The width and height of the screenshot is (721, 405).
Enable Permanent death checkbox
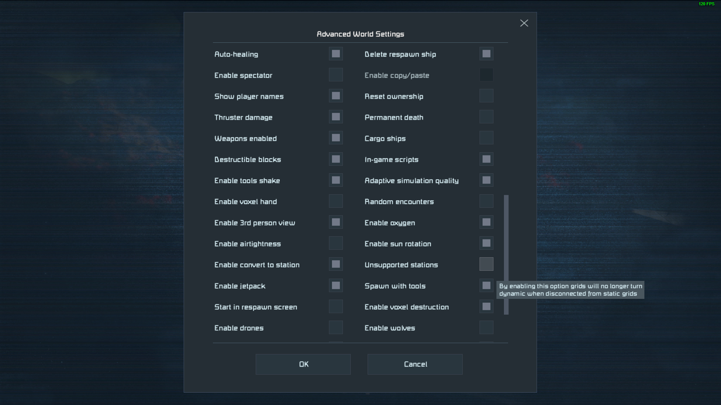tap(486, 117)
